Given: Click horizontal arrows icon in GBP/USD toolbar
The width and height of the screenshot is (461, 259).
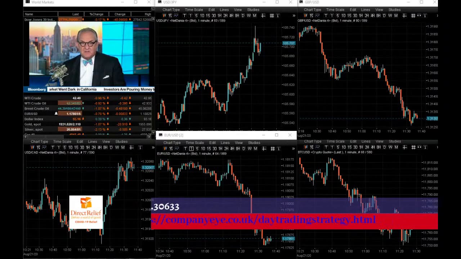Looking at the screenshot, I should coord(419,15).
